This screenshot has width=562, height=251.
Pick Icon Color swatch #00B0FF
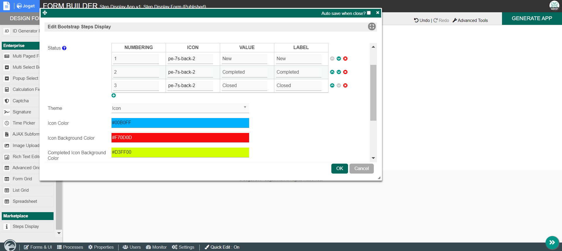(180, 123)
